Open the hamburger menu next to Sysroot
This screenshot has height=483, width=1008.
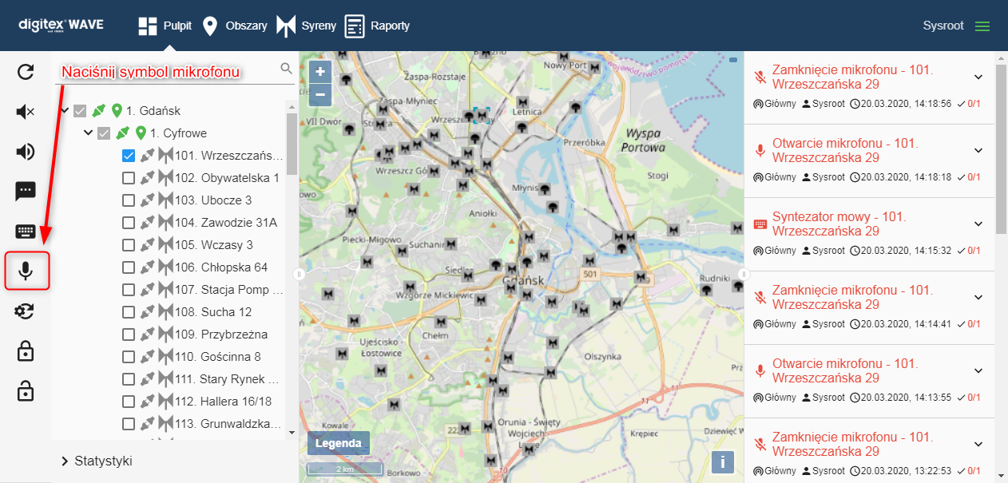982,26
